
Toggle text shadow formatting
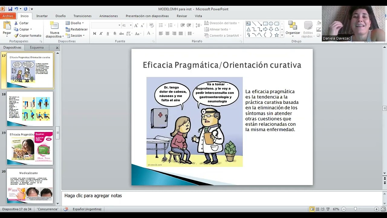point(115,34)
